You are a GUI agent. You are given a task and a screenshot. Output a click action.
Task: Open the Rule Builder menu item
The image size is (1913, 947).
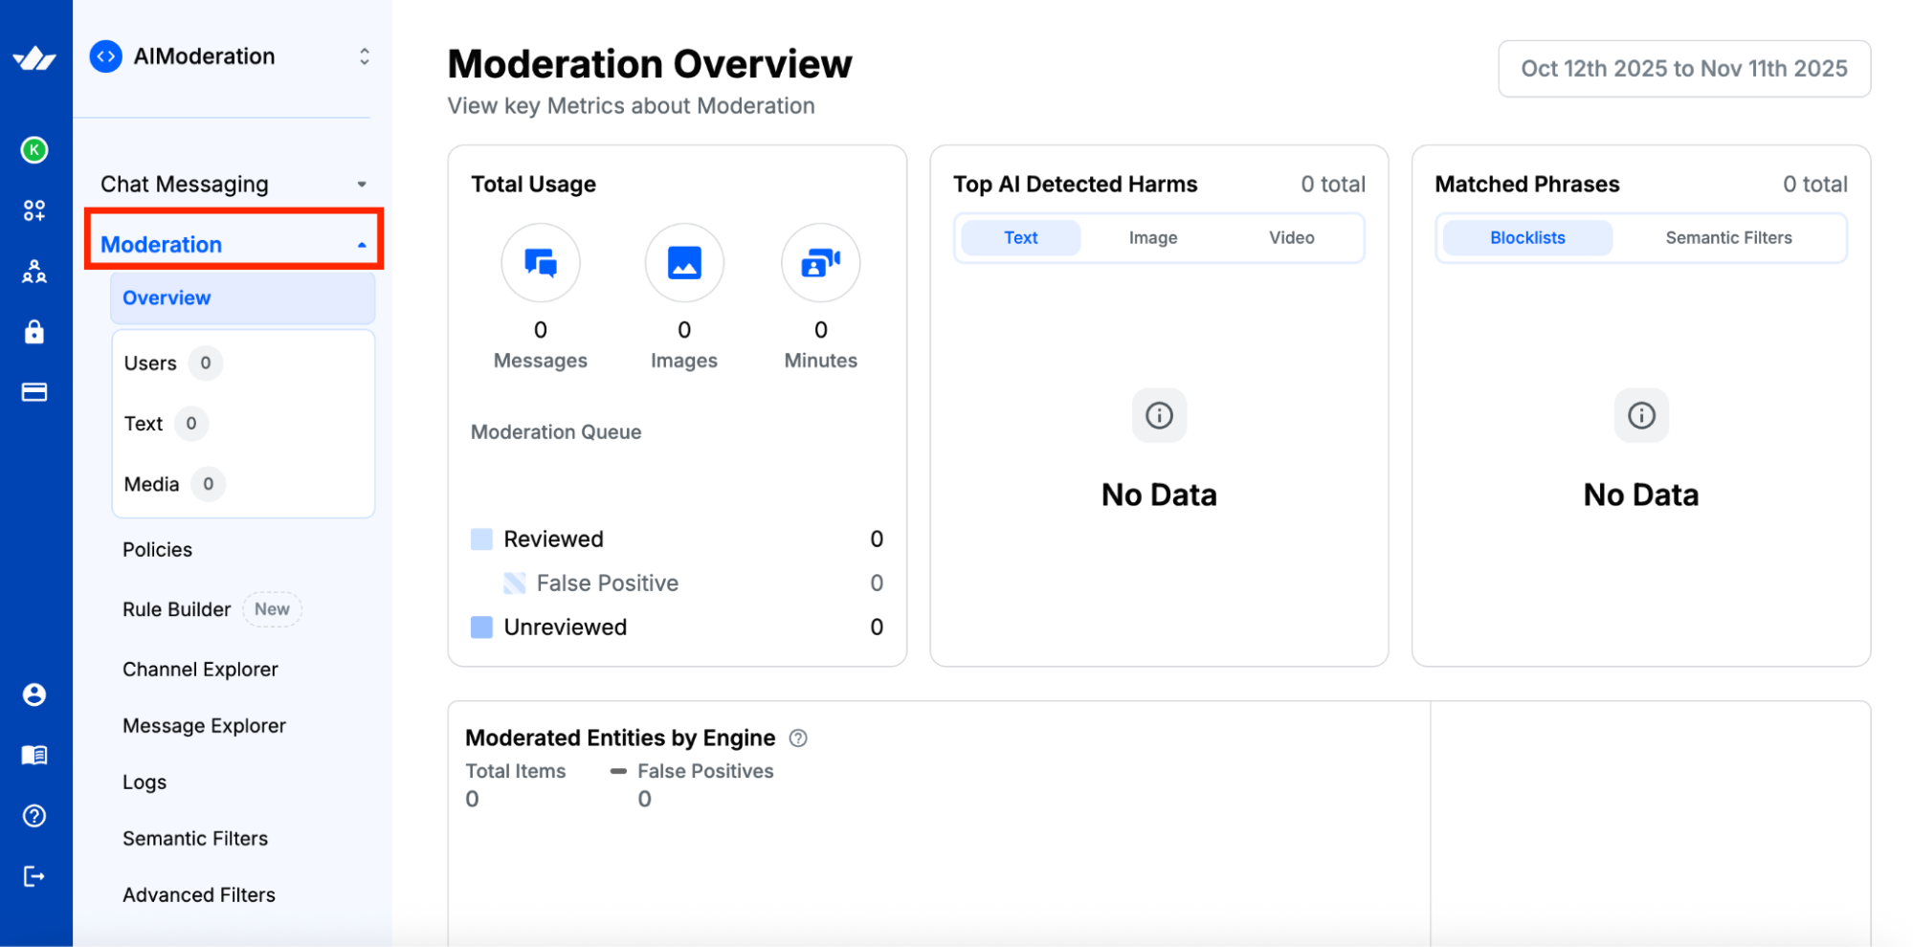176,608
